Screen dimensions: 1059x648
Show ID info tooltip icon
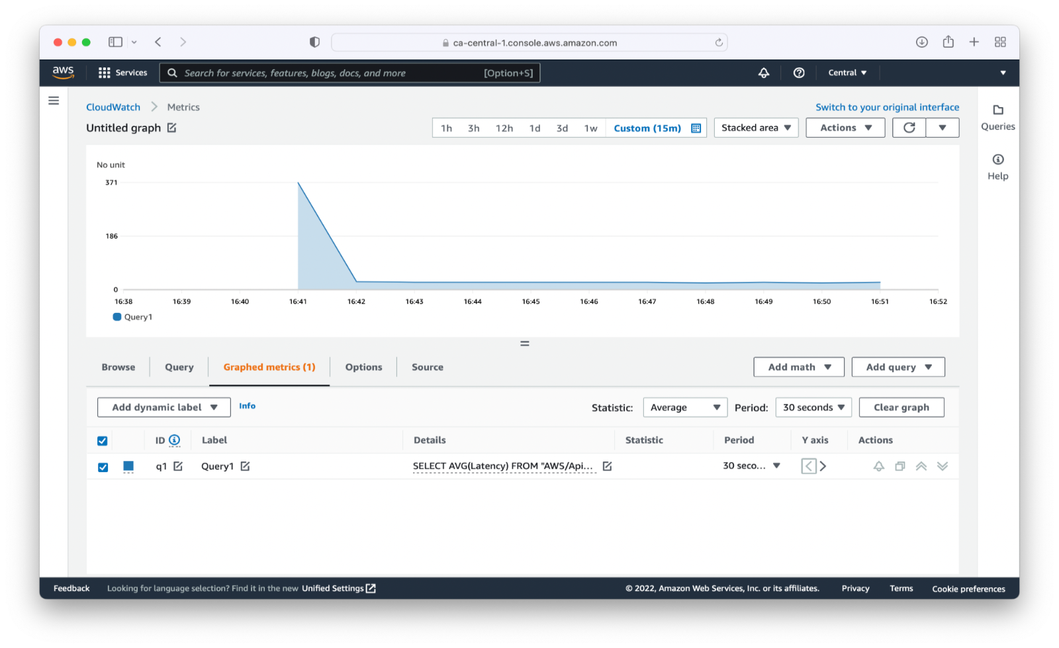point(174,440)
